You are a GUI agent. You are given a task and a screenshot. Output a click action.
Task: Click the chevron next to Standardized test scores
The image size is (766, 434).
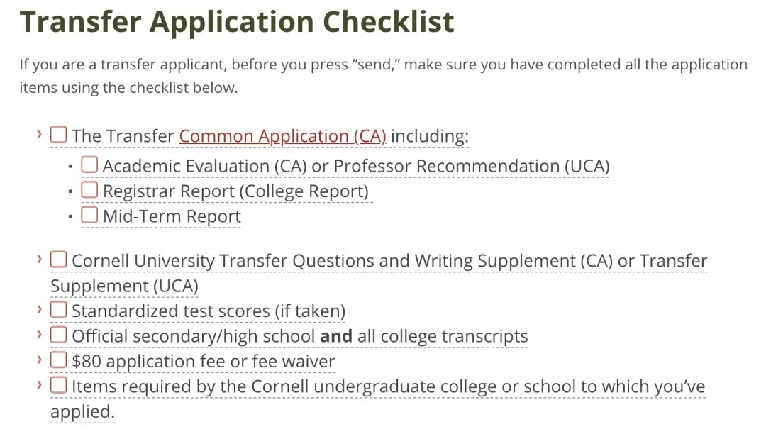(x=40, y=309)
